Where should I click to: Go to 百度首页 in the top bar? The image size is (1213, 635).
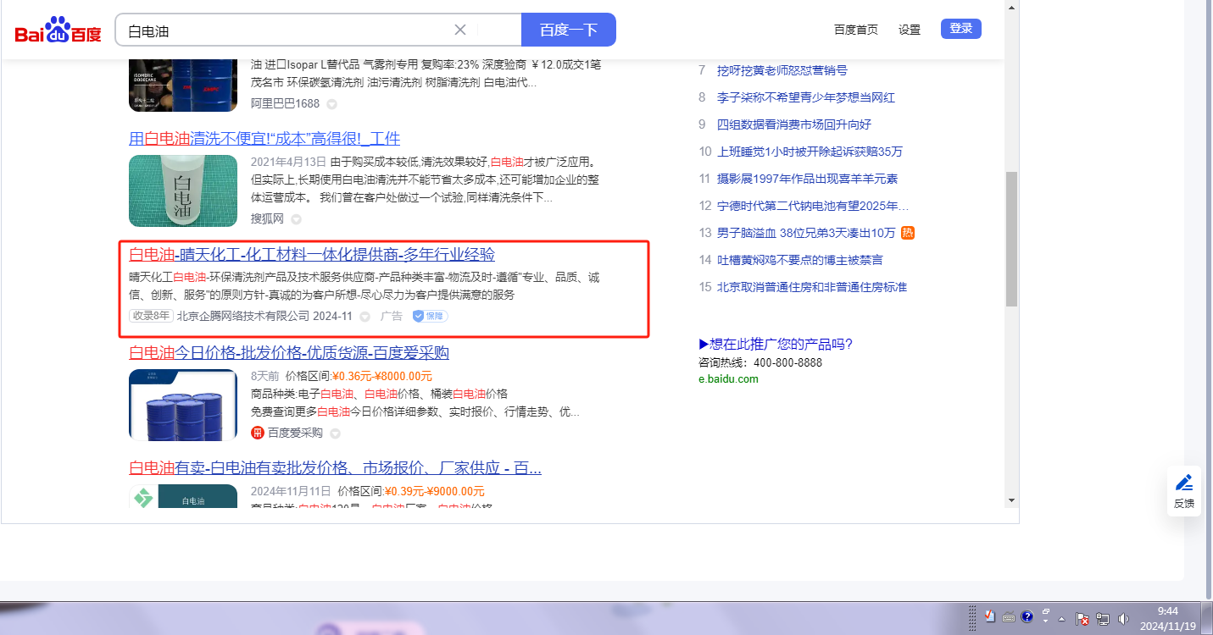[x=855, y=30]
